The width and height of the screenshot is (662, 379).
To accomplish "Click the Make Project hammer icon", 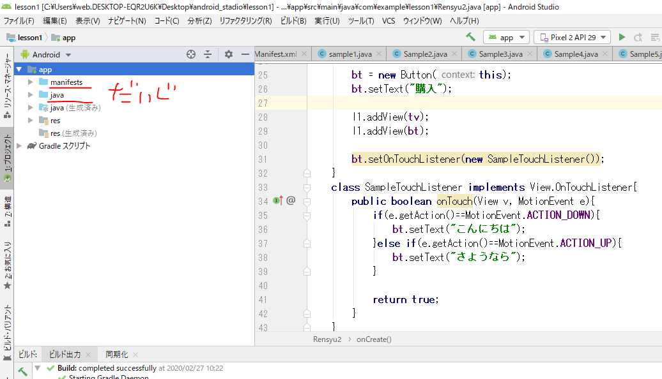I will [471, 38].
